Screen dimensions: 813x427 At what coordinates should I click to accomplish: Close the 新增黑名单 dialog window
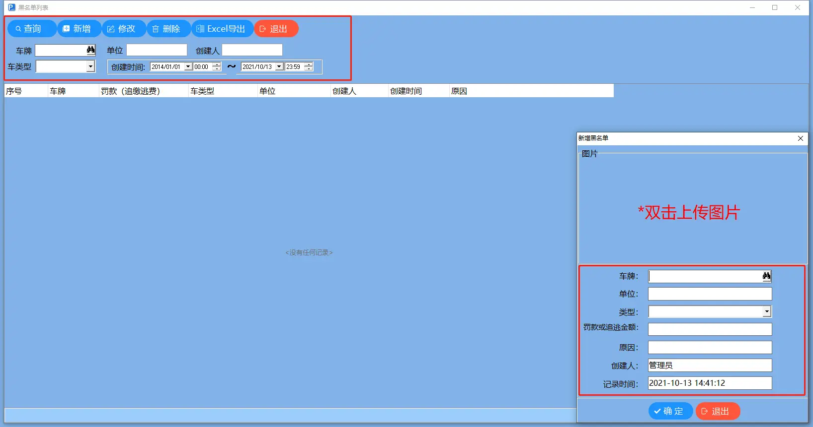coord(800,138)
